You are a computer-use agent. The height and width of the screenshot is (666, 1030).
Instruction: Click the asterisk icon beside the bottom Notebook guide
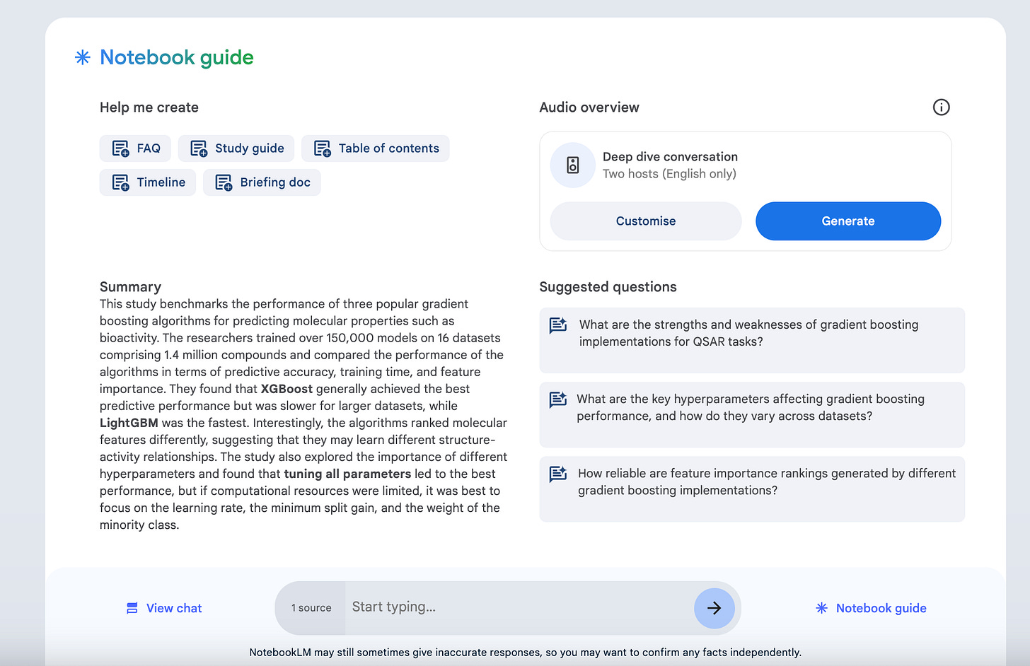point(821,608)
